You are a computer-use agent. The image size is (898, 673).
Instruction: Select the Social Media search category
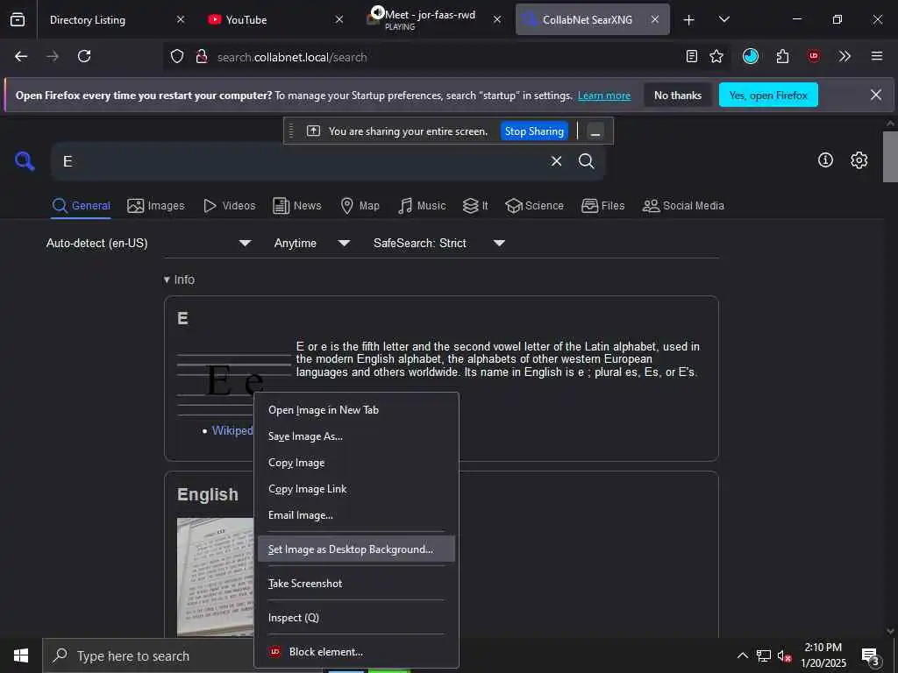(683, 206)
